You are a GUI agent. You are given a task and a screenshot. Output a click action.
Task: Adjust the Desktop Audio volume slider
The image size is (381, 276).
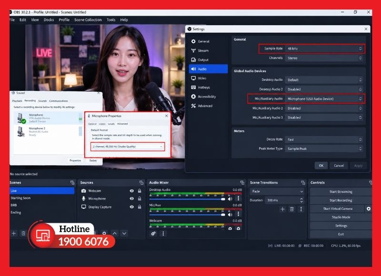(x=188, y=199)
